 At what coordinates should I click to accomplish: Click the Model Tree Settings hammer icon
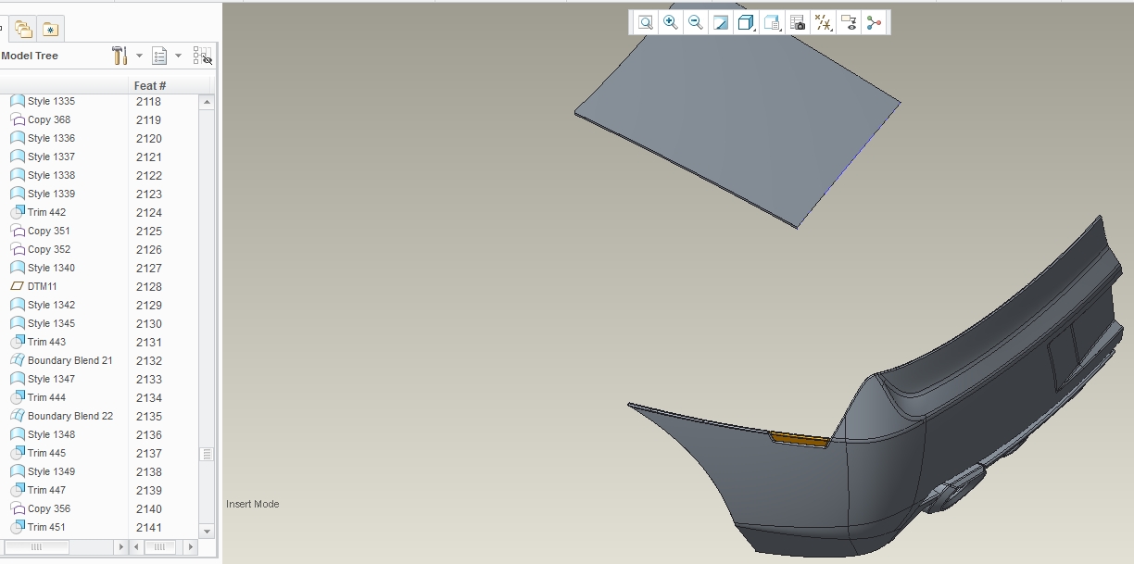pyautogui.click(x=120, y=56)
